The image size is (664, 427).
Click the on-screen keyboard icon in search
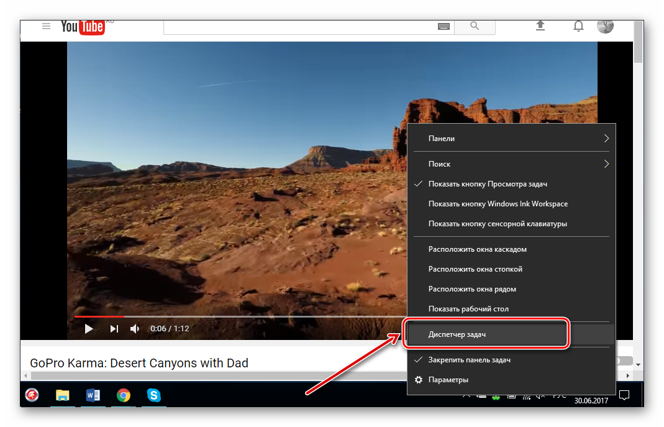pyautogui.click(x=443, y=26)
